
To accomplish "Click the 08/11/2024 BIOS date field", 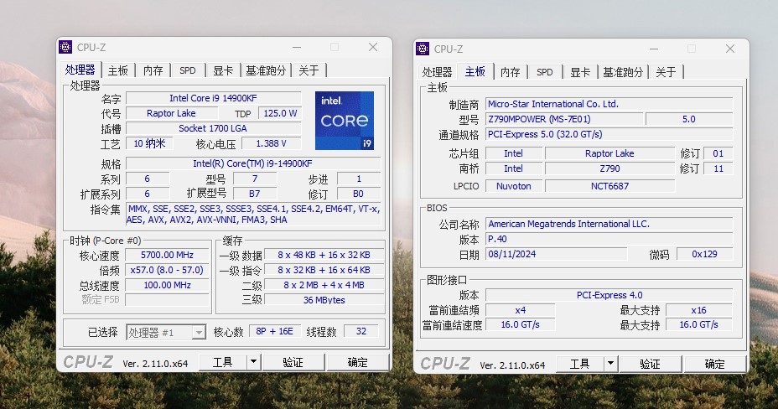I will [556, 254].
